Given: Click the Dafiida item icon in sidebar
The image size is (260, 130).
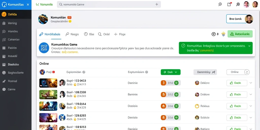Looking at the screenshot, I should 4,14.
